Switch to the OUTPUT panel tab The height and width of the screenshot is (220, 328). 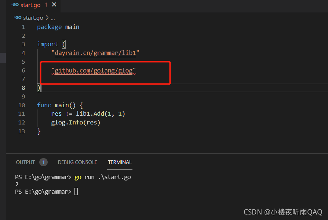click(x=25, y=162)
